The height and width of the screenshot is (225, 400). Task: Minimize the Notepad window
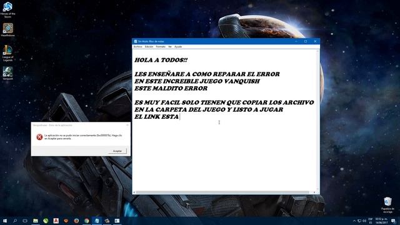(296, 41)
